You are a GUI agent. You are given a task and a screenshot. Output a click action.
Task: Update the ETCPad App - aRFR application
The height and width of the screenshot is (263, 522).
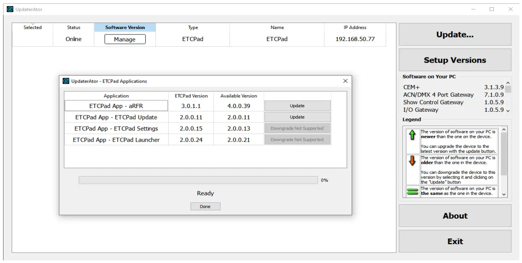click(297, 106)
